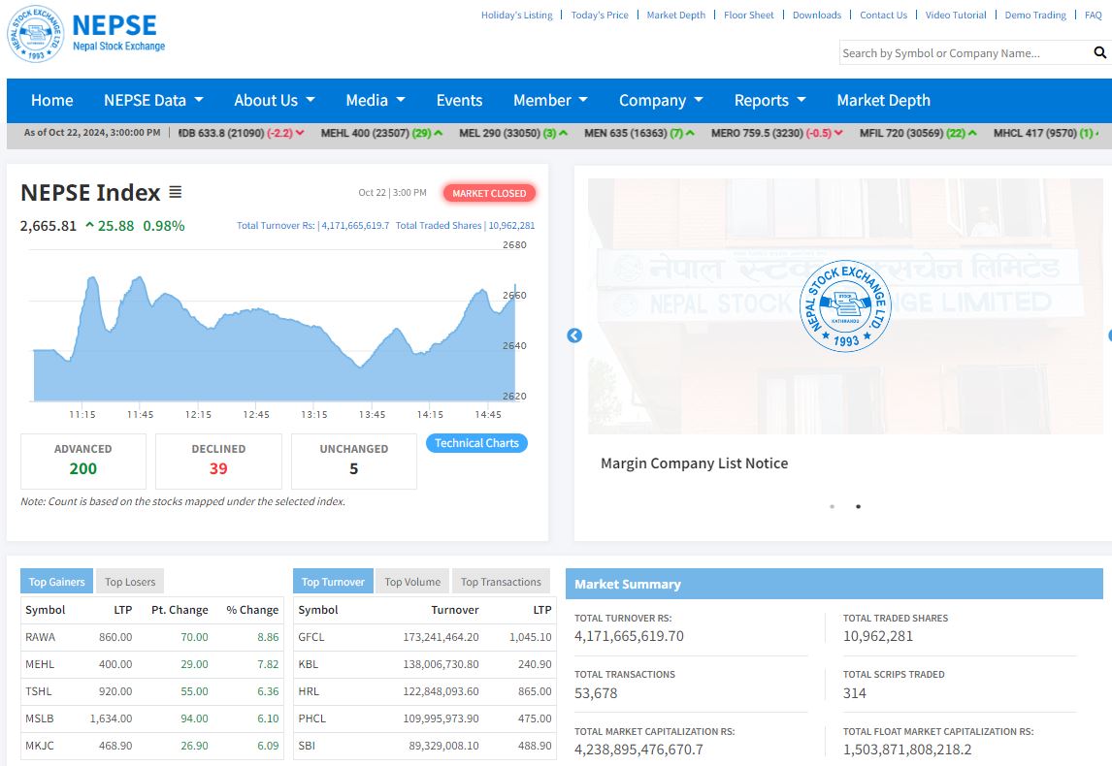Viewport: 1112px width, 766px height.
Task: Expand the Media dropdown menu
Action: 376,101
